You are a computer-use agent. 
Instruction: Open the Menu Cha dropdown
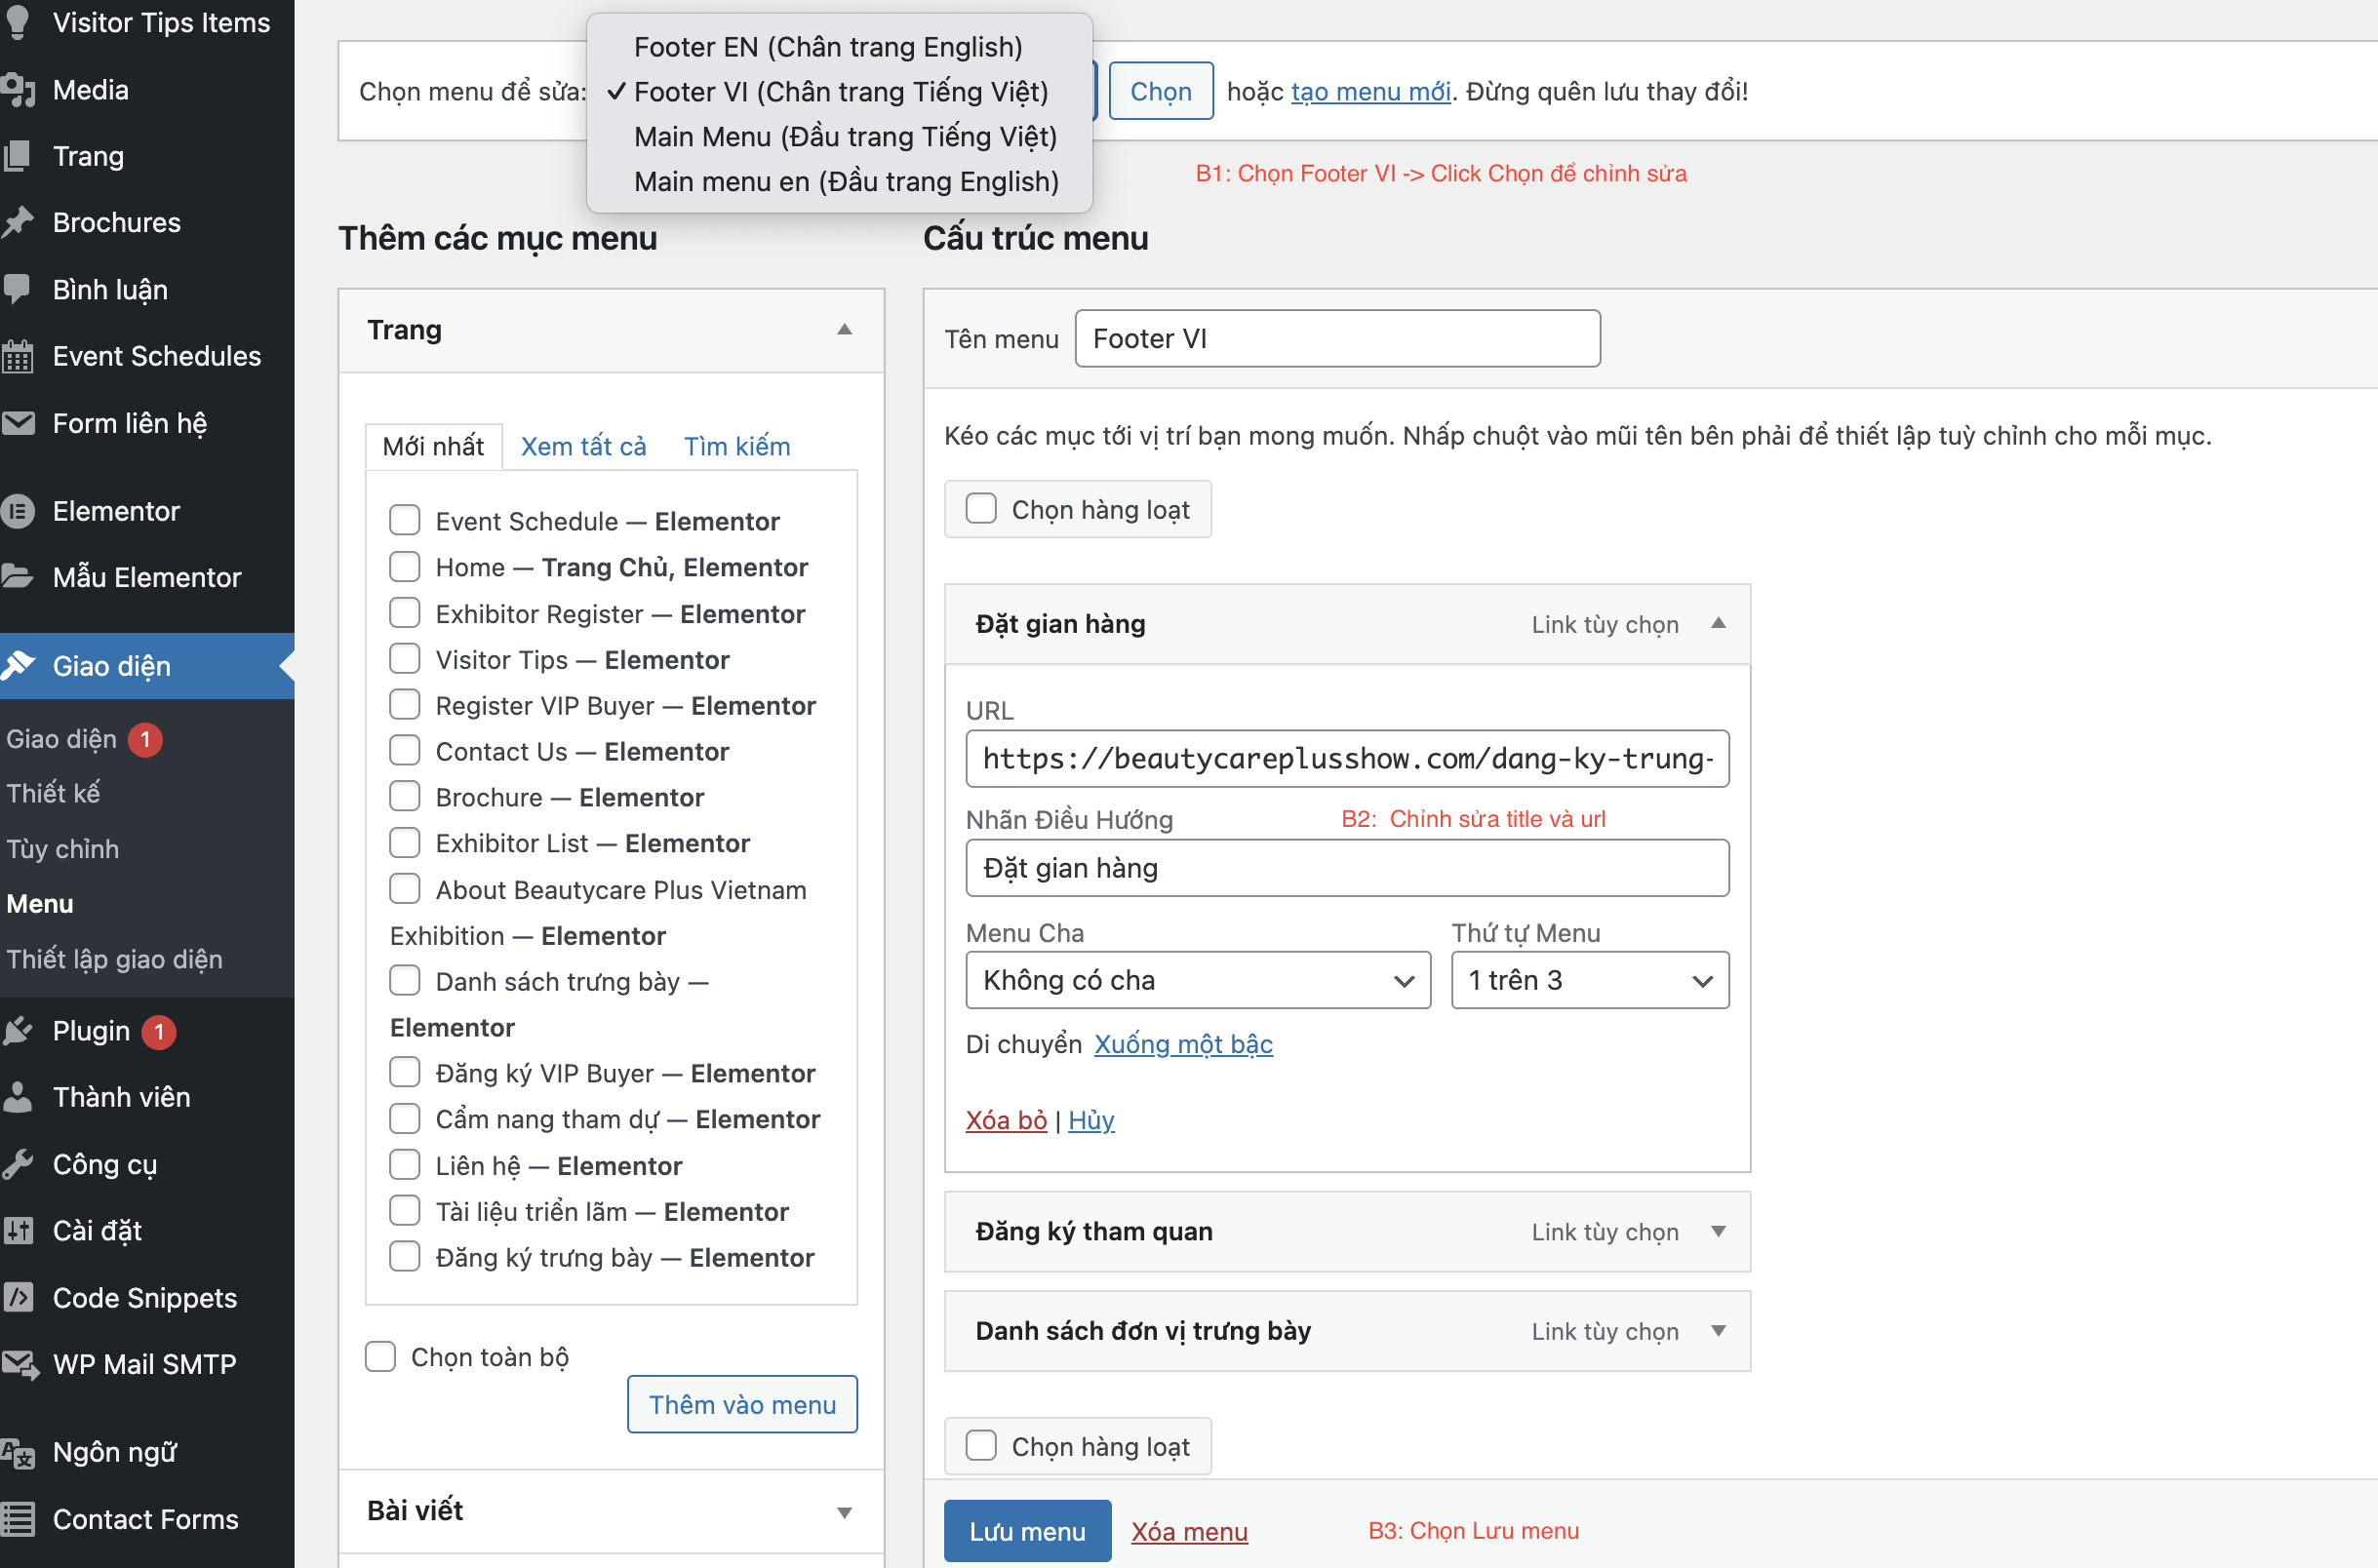[1197, 980]
